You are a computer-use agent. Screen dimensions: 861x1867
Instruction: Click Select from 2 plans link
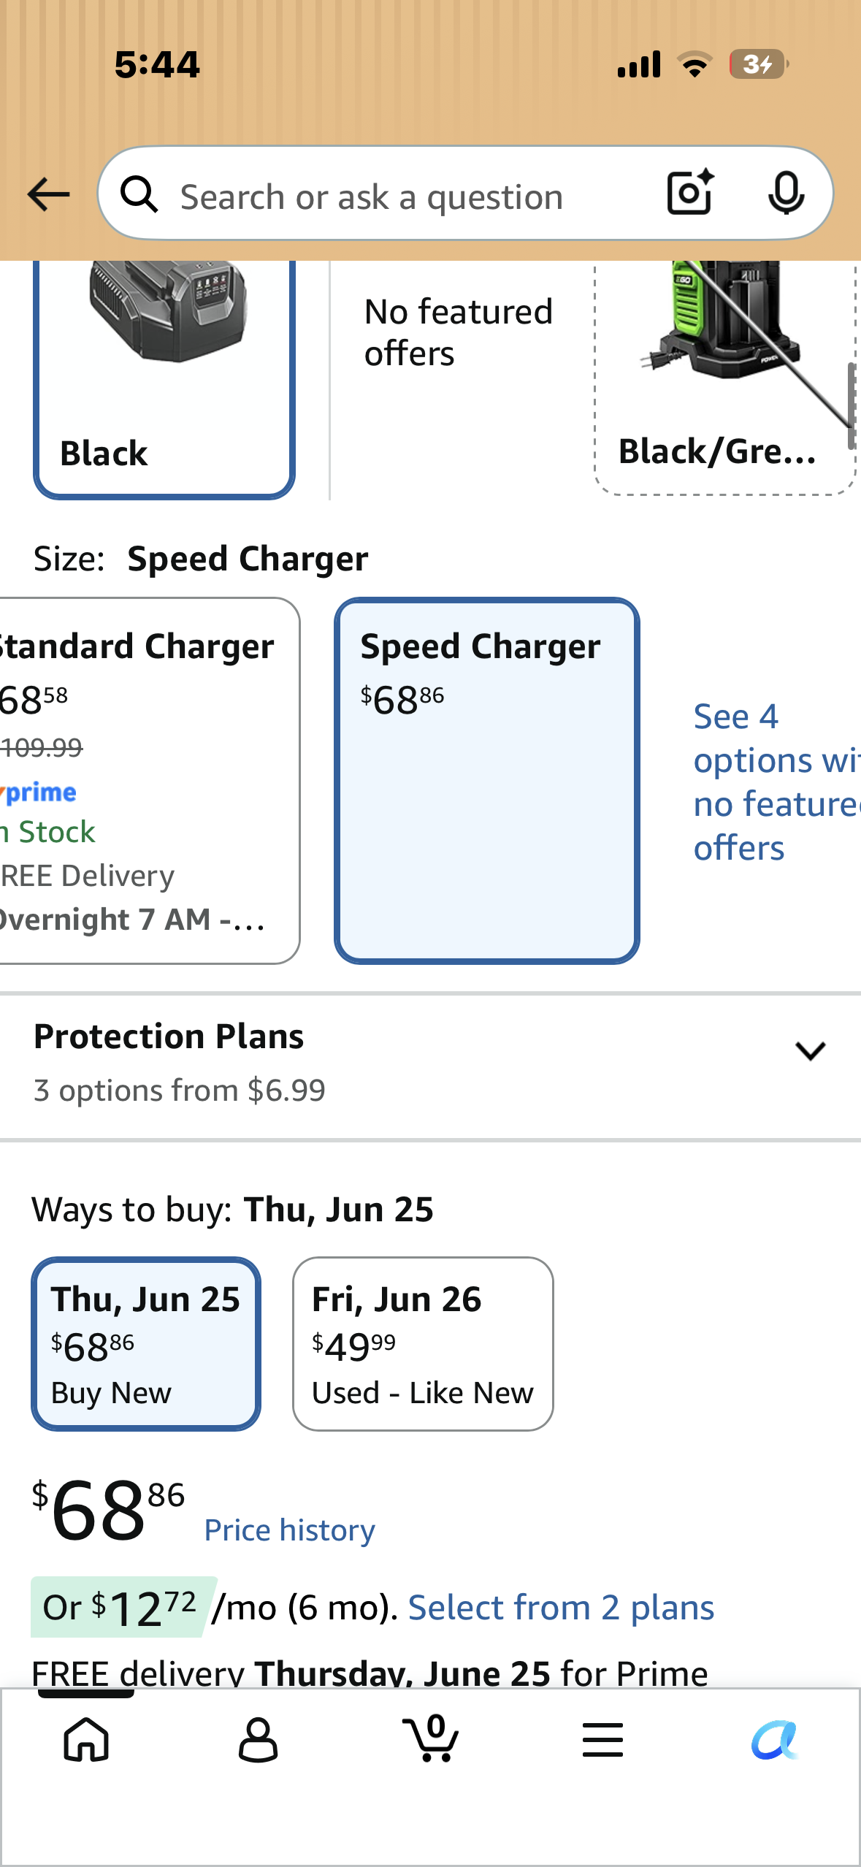coord(561,1608)
